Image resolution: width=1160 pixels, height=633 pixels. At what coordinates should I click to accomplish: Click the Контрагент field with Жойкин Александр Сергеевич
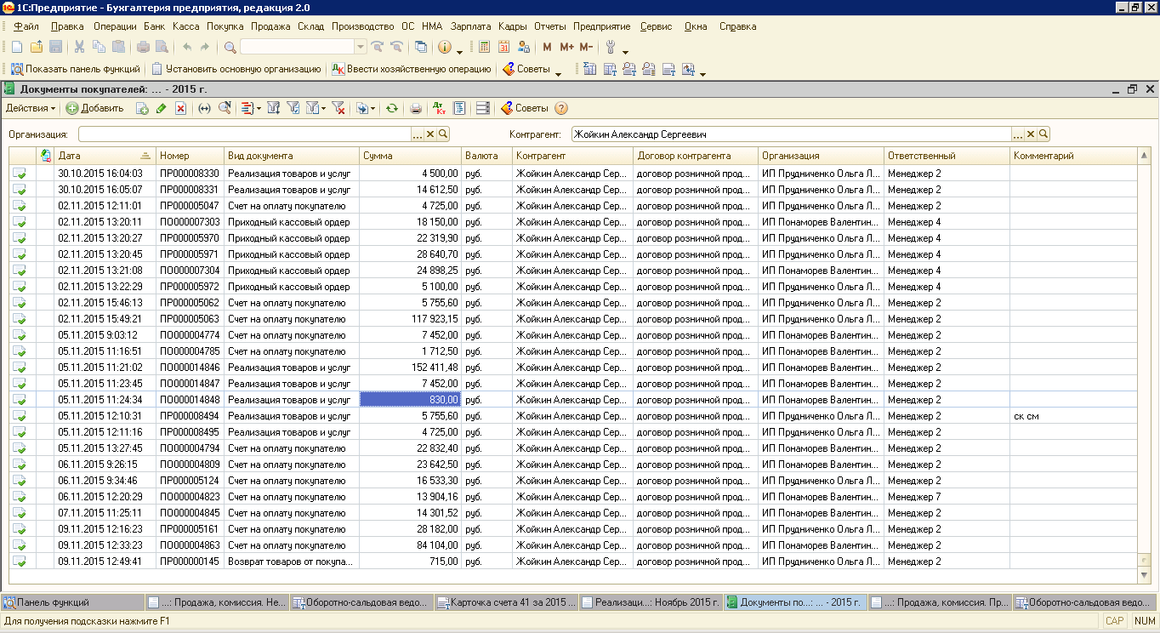pyautogui.click(x=792, y=134)
